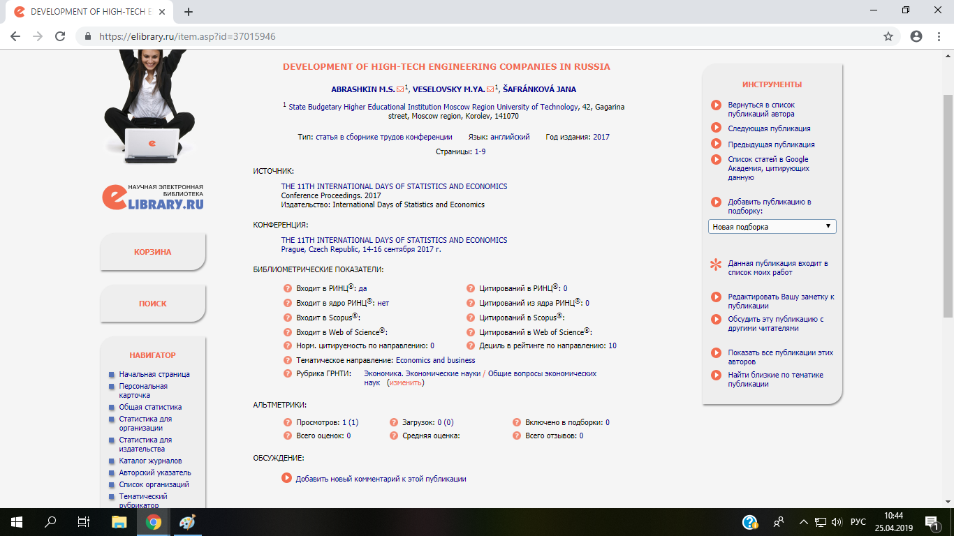
Task: Click help icon beside Дециль в рейтинге
Action: point(471,345)
